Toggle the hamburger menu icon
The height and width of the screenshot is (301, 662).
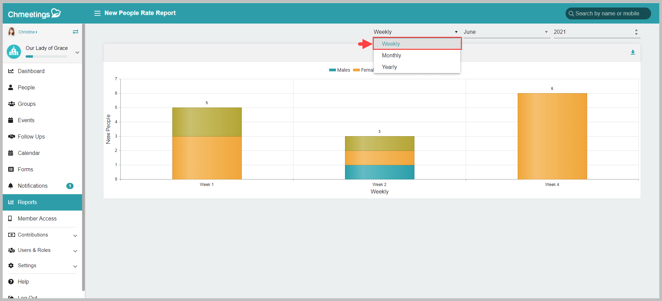(97, 13)
